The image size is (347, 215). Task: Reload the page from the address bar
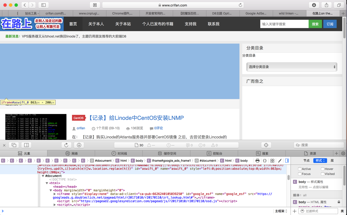pyautogui.click(x=240, y=5)
